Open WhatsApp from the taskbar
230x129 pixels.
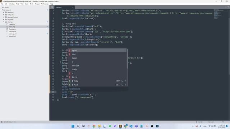(110, 126)
